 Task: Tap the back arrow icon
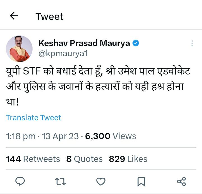coord(14,16)
